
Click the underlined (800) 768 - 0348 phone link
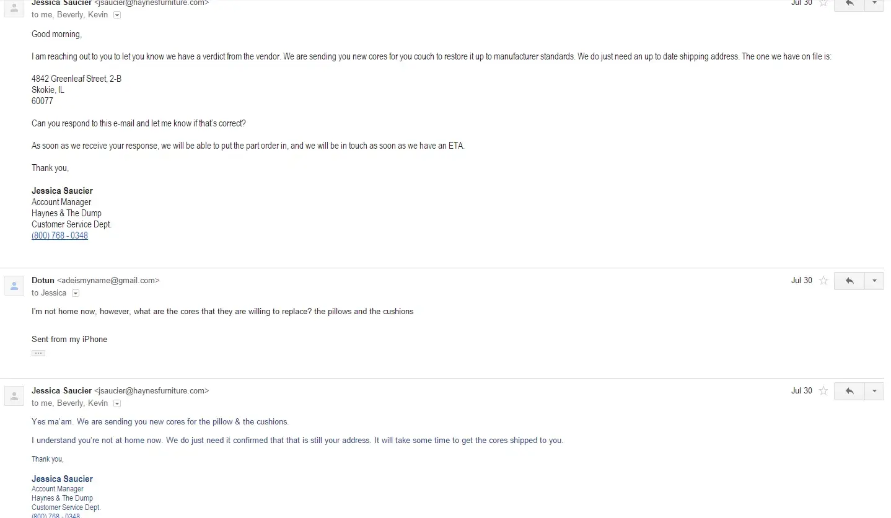point(59,235)
